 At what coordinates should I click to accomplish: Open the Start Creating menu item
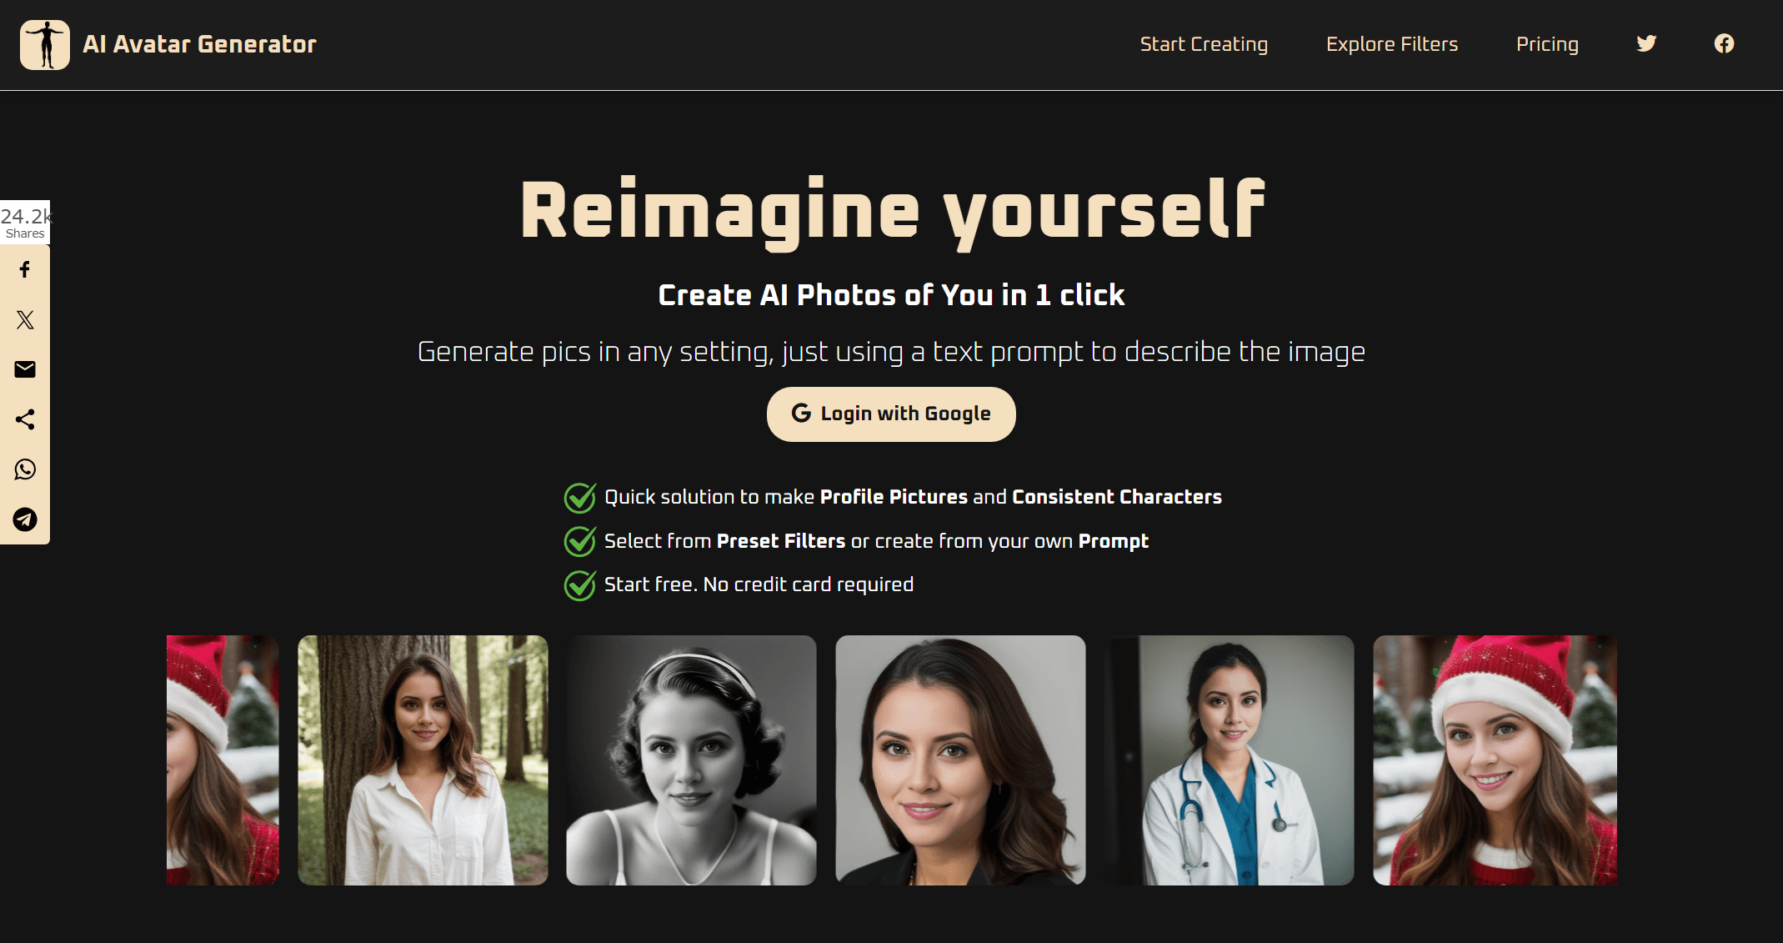pos(1204,44)
